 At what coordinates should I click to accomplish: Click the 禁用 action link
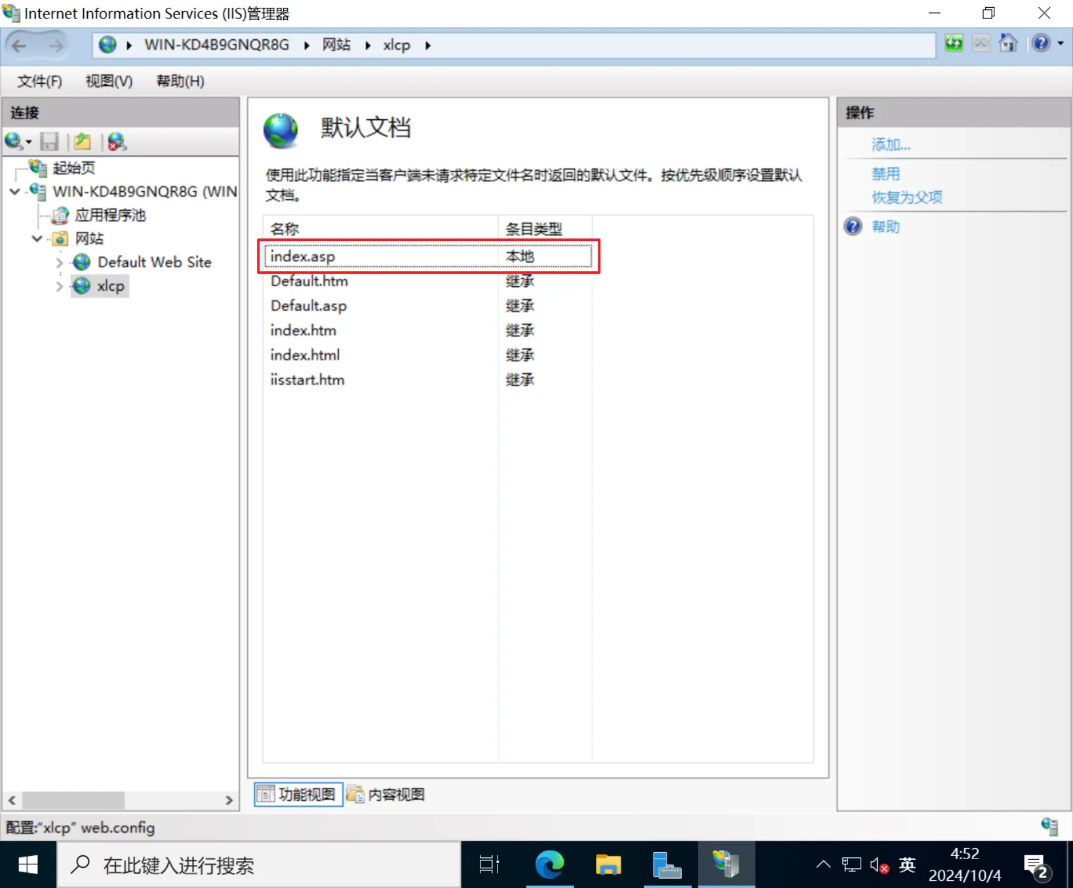pyautogui.click(x=886, y=174)
